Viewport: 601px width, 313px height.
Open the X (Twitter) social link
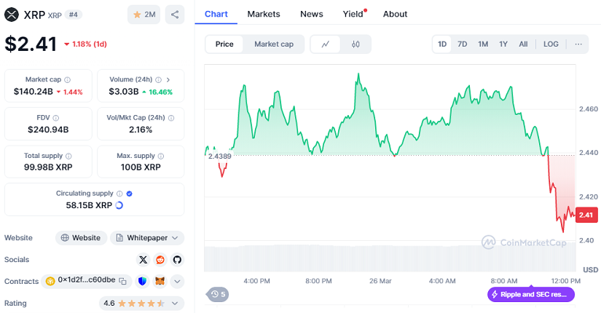[x=143, y=260]
